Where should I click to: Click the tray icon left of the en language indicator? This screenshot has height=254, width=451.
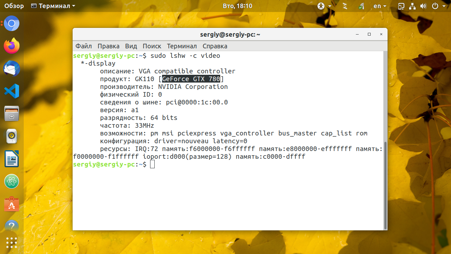(x=362, y=6)
